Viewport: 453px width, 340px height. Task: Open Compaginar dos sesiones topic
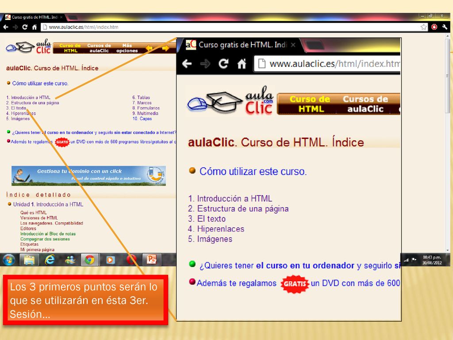click(x=45, y=239)
